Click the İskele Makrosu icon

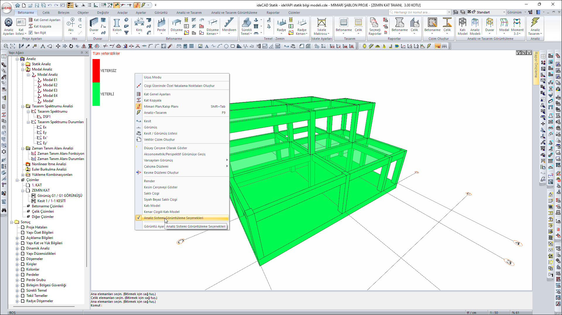tap(321, 23)
